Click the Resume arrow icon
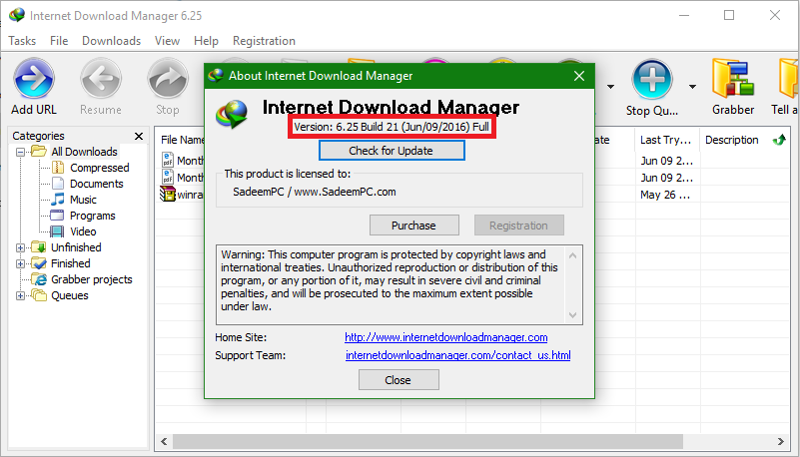The width and height of the screenshot is (800, 457). coord(101,79)
